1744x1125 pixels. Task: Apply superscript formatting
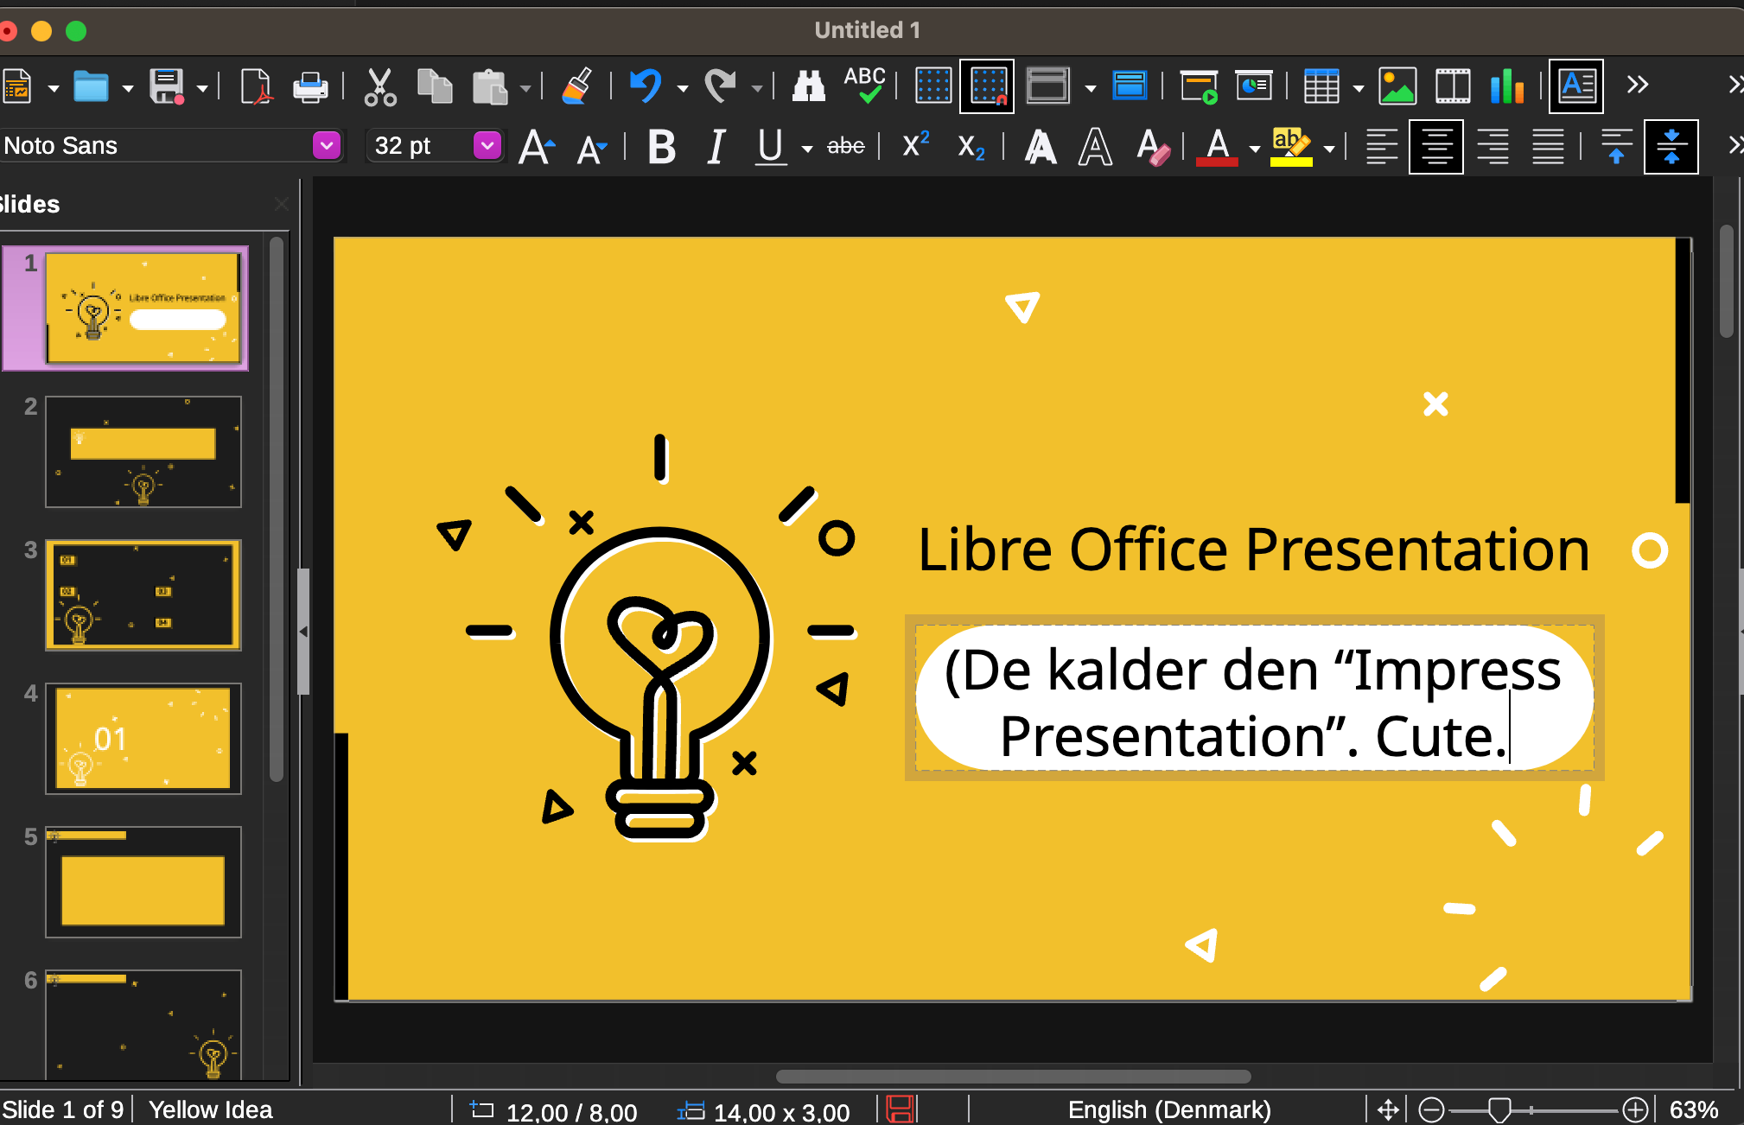(915, 145)
